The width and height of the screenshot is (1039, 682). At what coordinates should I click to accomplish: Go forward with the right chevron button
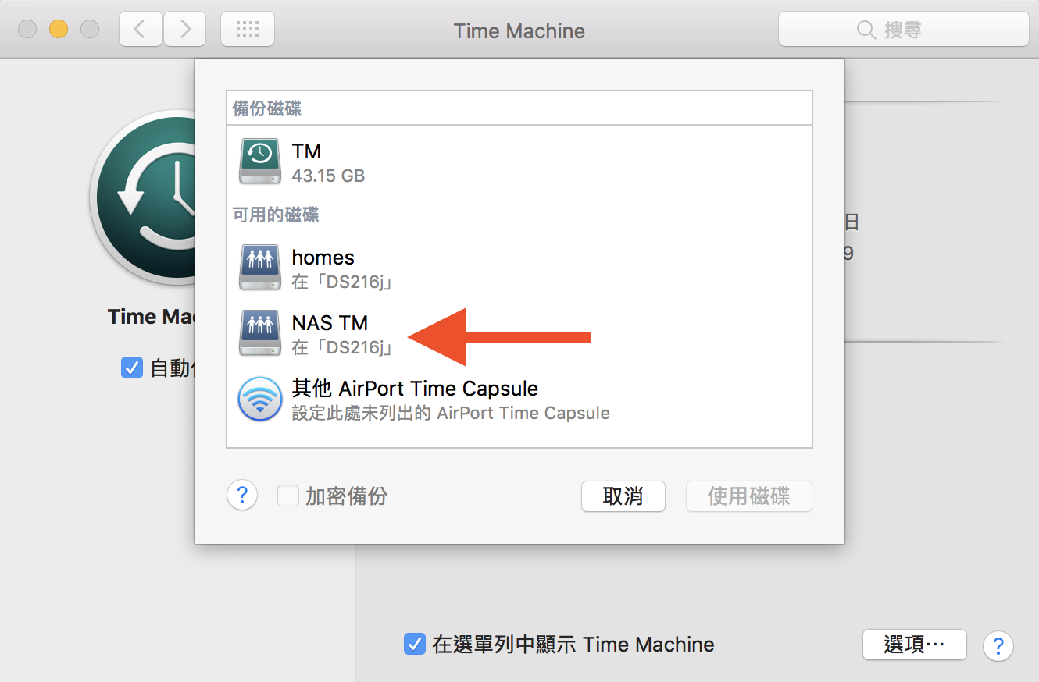click(x=185, y=30)
